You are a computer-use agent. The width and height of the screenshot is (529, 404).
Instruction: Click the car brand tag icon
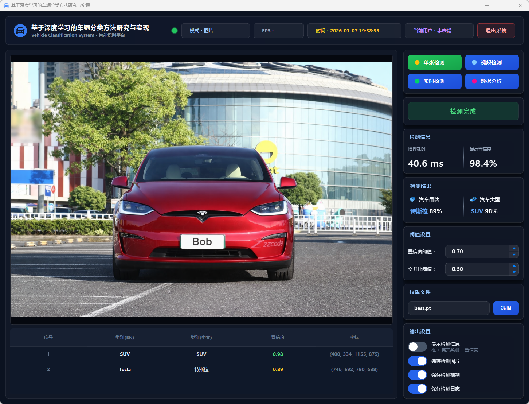pos(412,199)
